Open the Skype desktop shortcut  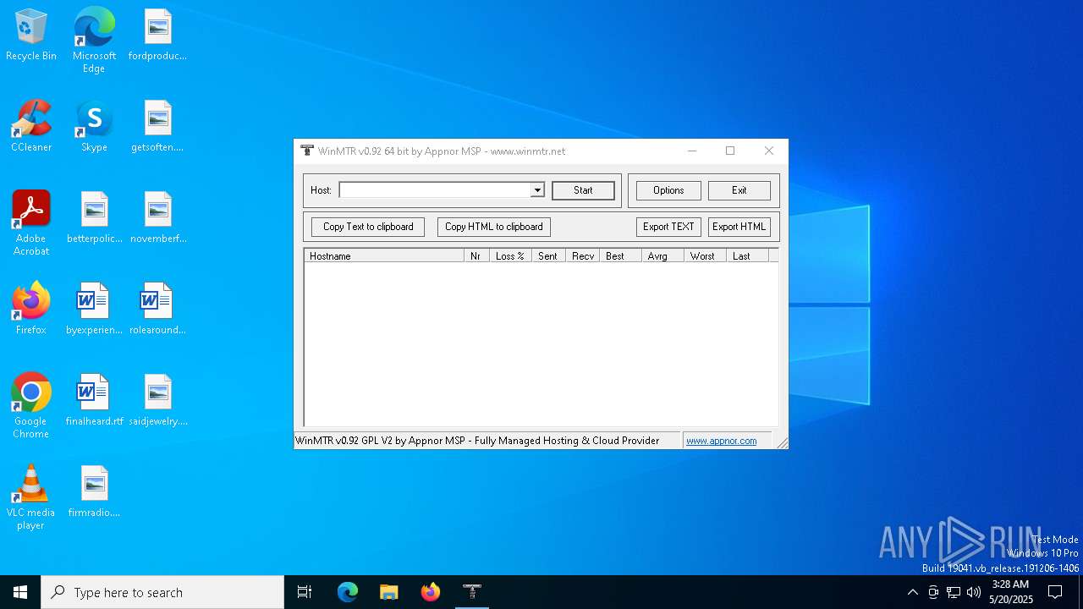coord(94,127)
